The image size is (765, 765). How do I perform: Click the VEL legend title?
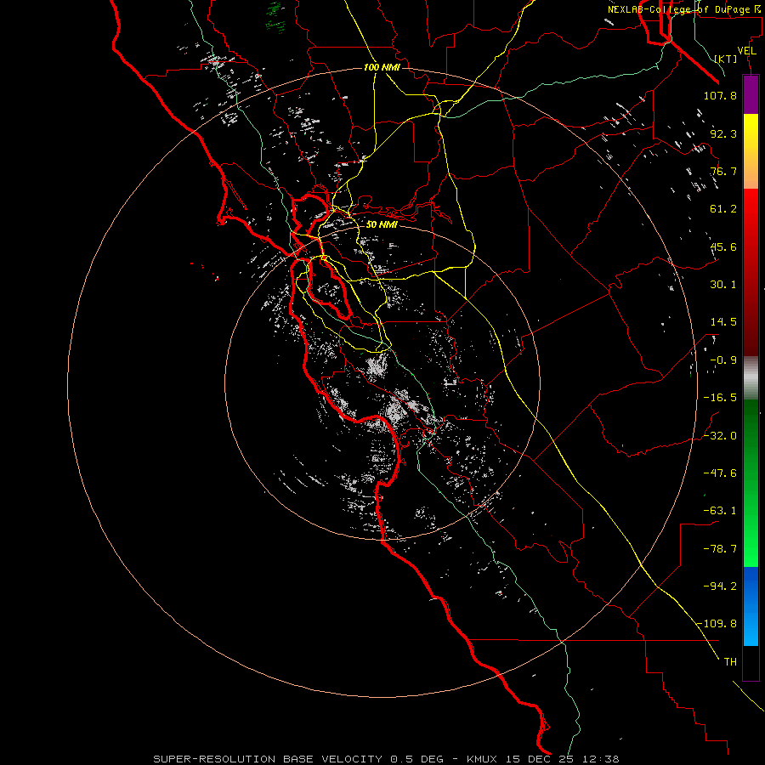click(x=746, y=51)
